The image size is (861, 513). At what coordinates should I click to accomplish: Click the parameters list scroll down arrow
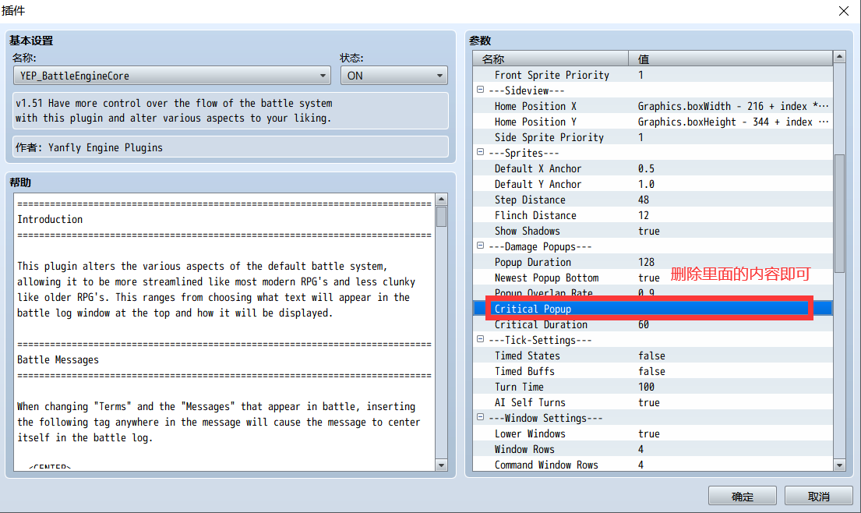click(x=839, y=465)
